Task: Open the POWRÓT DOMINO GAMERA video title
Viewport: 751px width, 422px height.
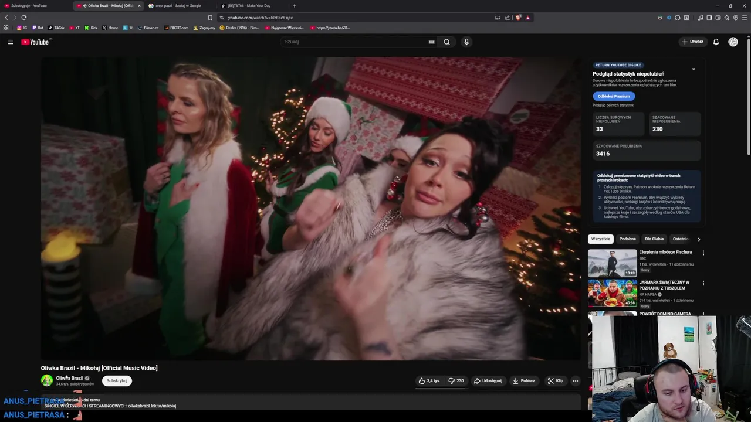Action: (666, 314)
